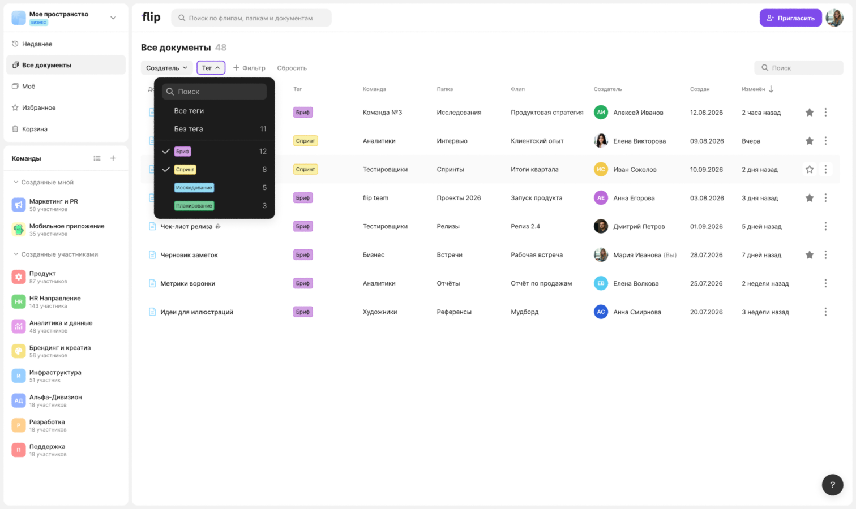Image resolution: width=856 pixels, height=509 pixels.
Task: Open Продукт team
Action: (66, 277)
